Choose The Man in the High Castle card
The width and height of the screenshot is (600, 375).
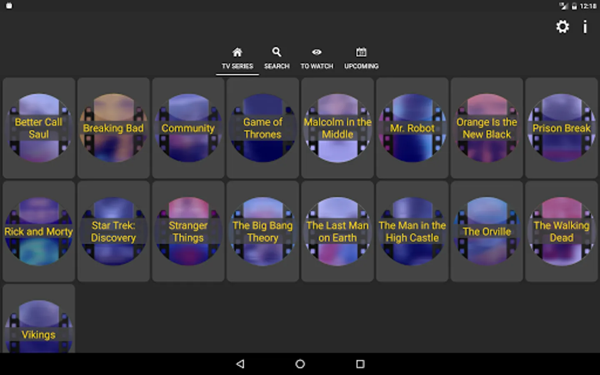[x=412, y=231]
